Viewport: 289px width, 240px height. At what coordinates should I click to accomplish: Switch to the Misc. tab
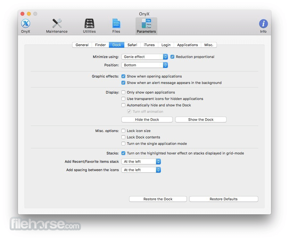[x=209, y=45]
